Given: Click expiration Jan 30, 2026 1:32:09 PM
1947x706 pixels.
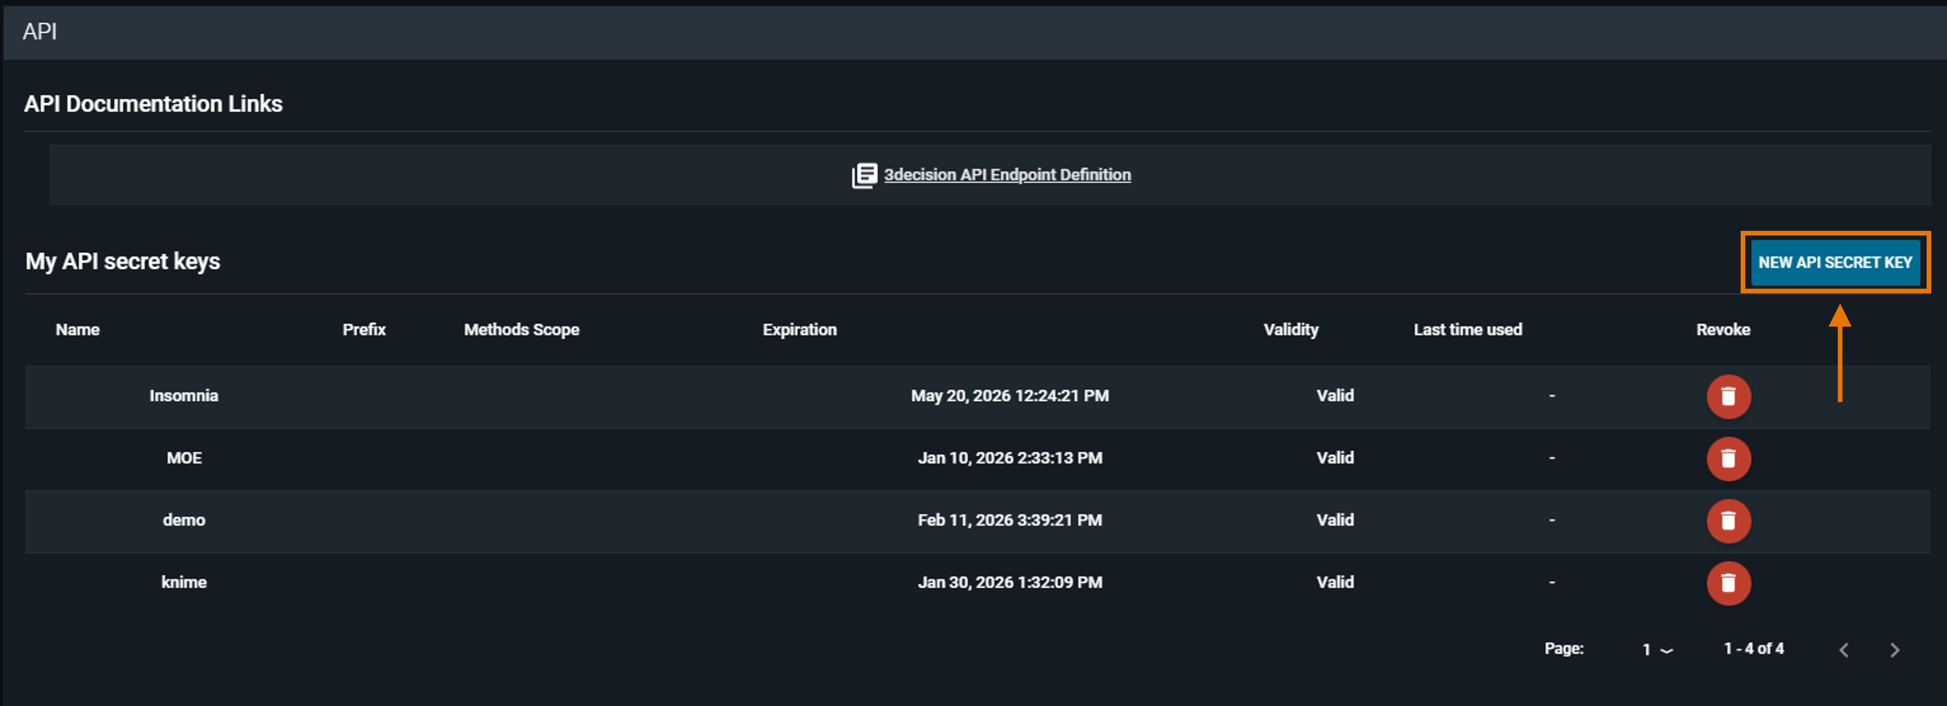Looking at the screenshot, I should click(x=1009, y=582).
